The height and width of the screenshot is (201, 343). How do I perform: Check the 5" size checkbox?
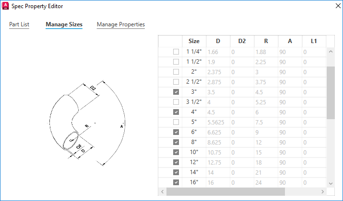click(176, 122)
